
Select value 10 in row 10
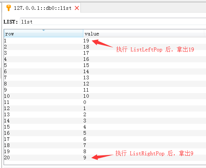pos(86,96)
